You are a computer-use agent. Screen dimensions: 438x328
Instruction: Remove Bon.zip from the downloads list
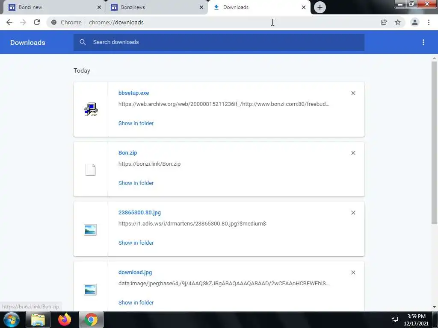point(353,153)
